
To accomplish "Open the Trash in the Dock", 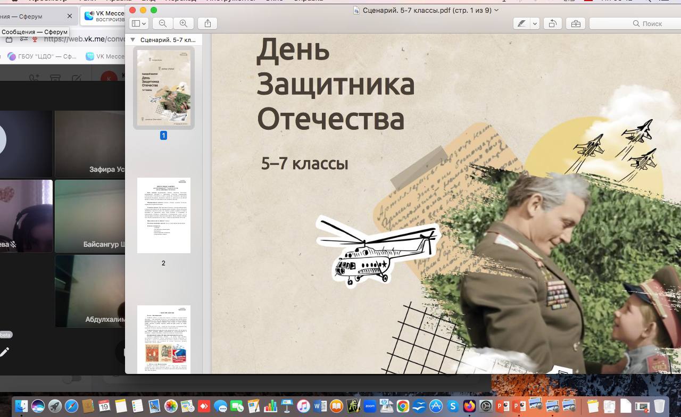I will pos(659,406).
